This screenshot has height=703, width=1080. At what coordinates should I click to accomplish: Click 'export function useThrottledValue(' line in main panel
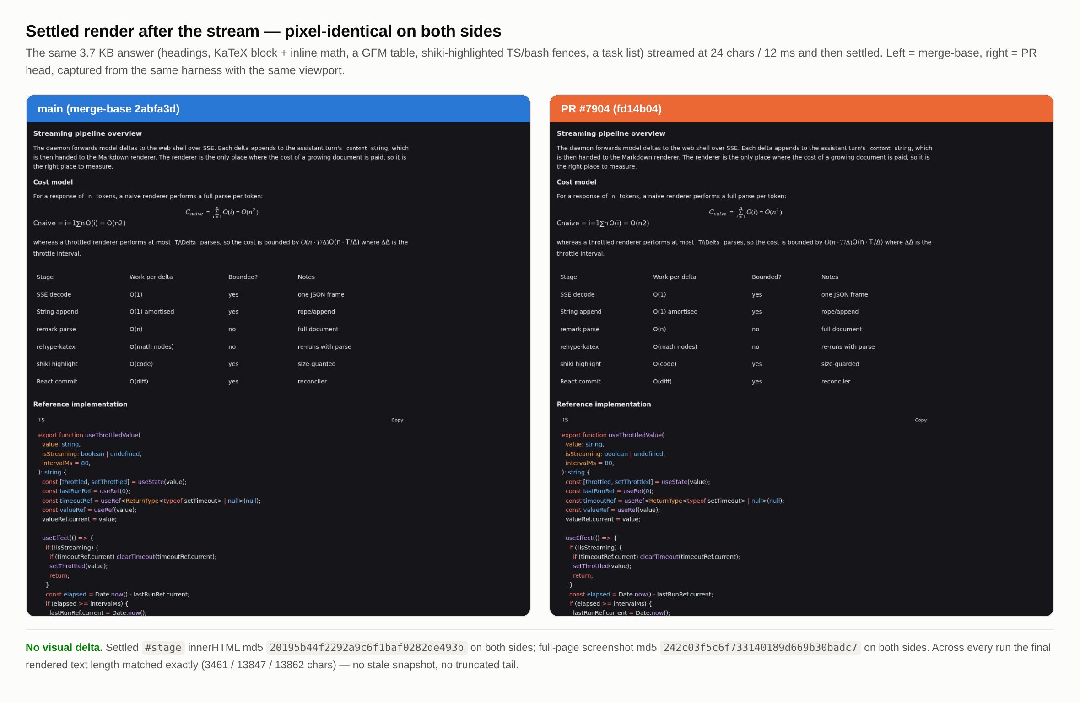89,435
